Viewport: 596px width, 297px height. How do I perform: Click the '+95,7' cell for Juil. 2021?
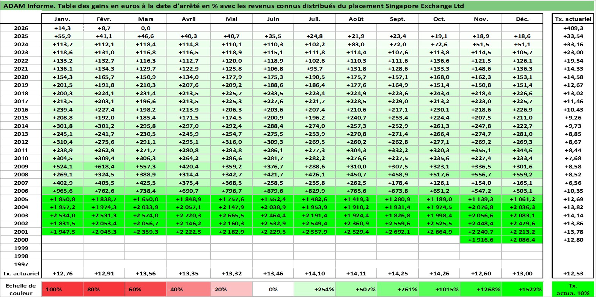[x=315, y=69]
